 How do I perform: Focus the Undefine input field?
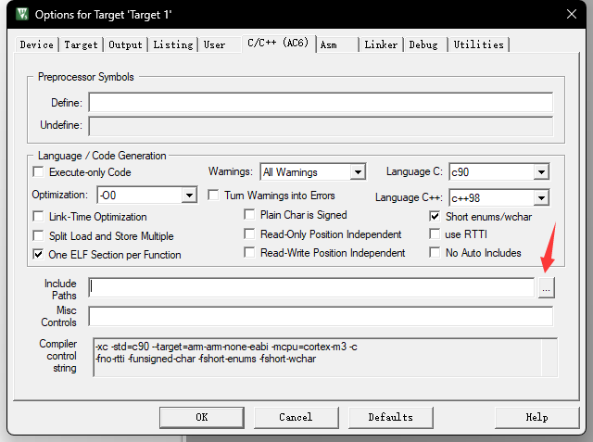(x=321, y=126)
